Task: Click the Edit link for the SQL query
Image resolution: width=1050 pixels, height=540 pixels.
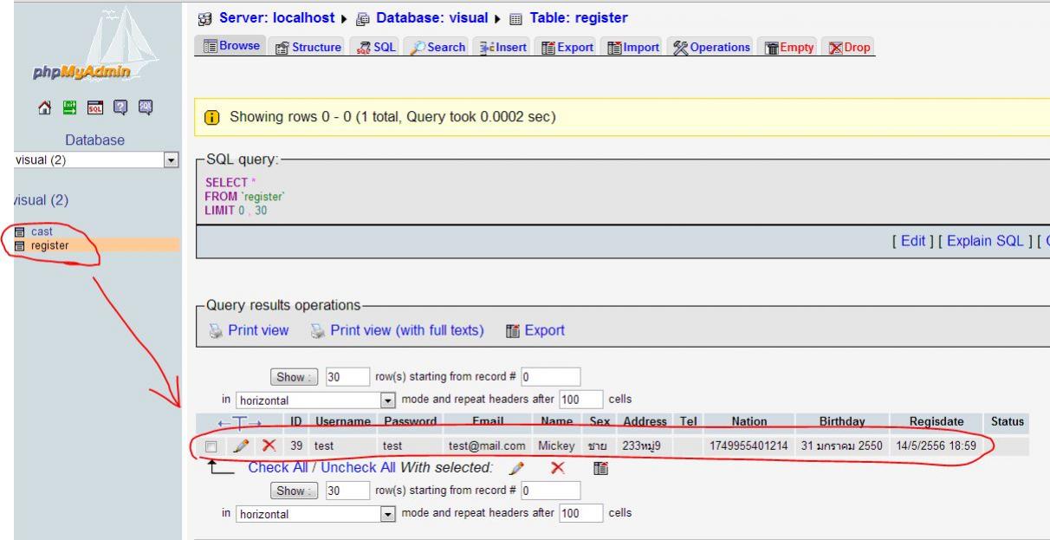Action: click(914, 242)
